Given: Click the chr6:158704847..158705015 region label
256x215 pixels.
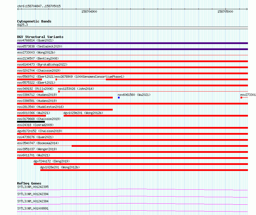Looking at the screenshot, I should pos(39,6).
